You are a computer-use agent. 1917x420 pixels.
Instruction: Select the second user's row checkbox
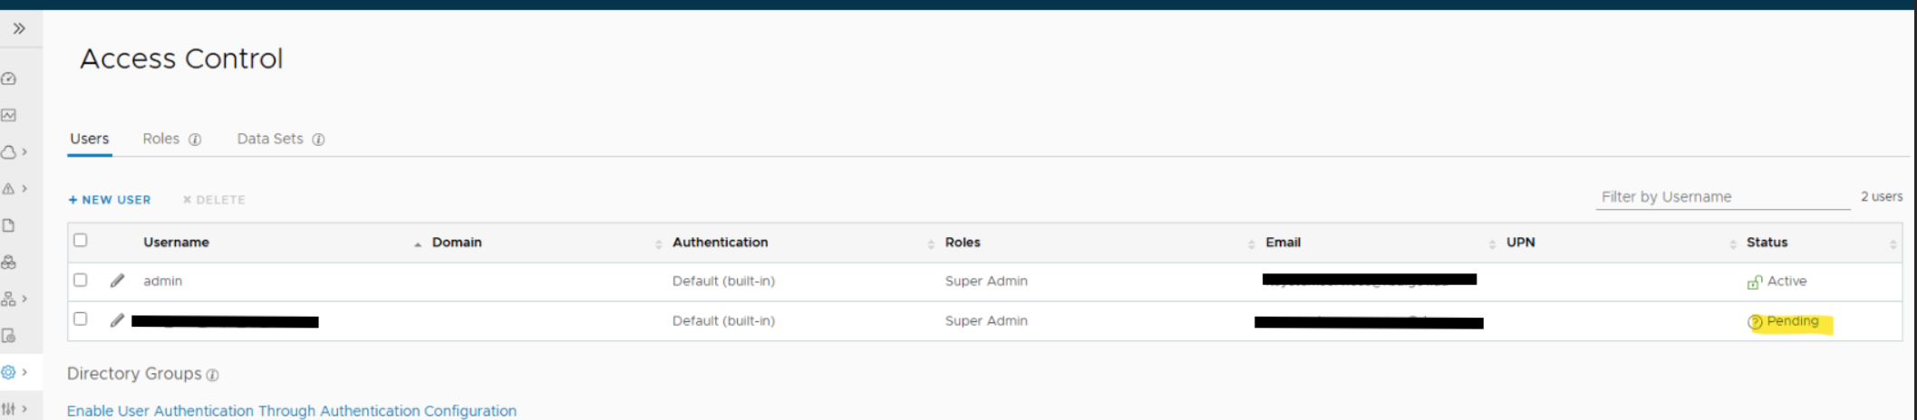coord(81,319)
